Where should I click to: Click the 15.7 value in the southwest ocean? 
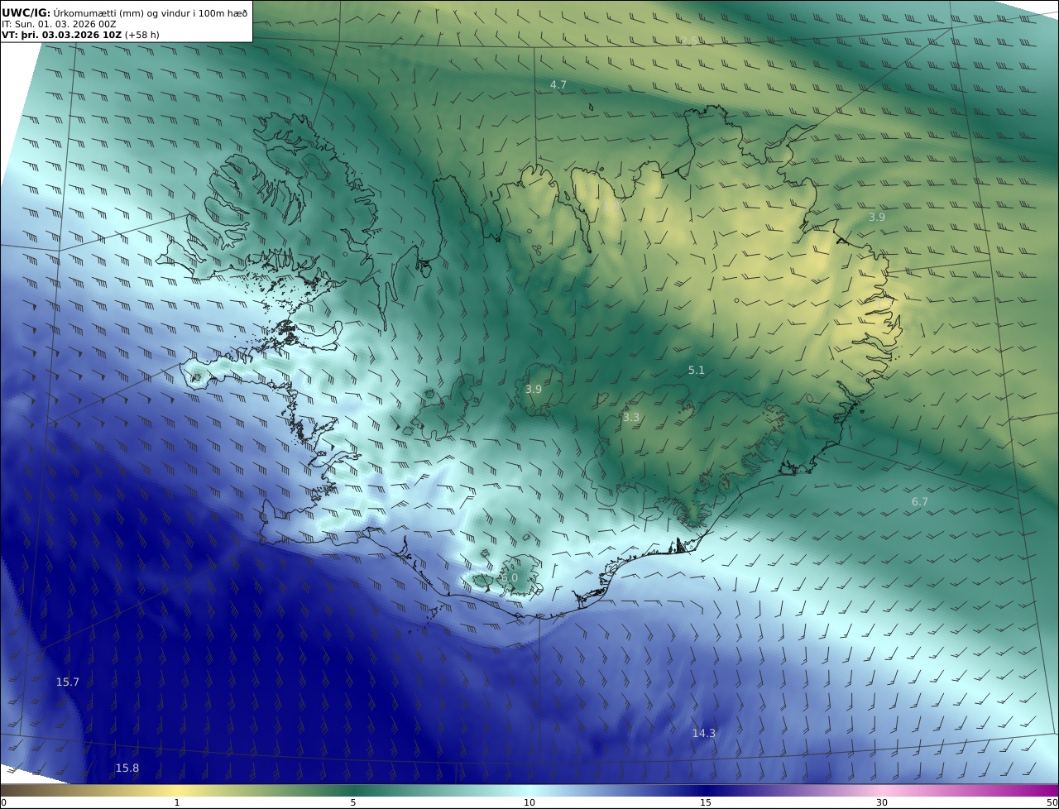click(x=68, y=682)
